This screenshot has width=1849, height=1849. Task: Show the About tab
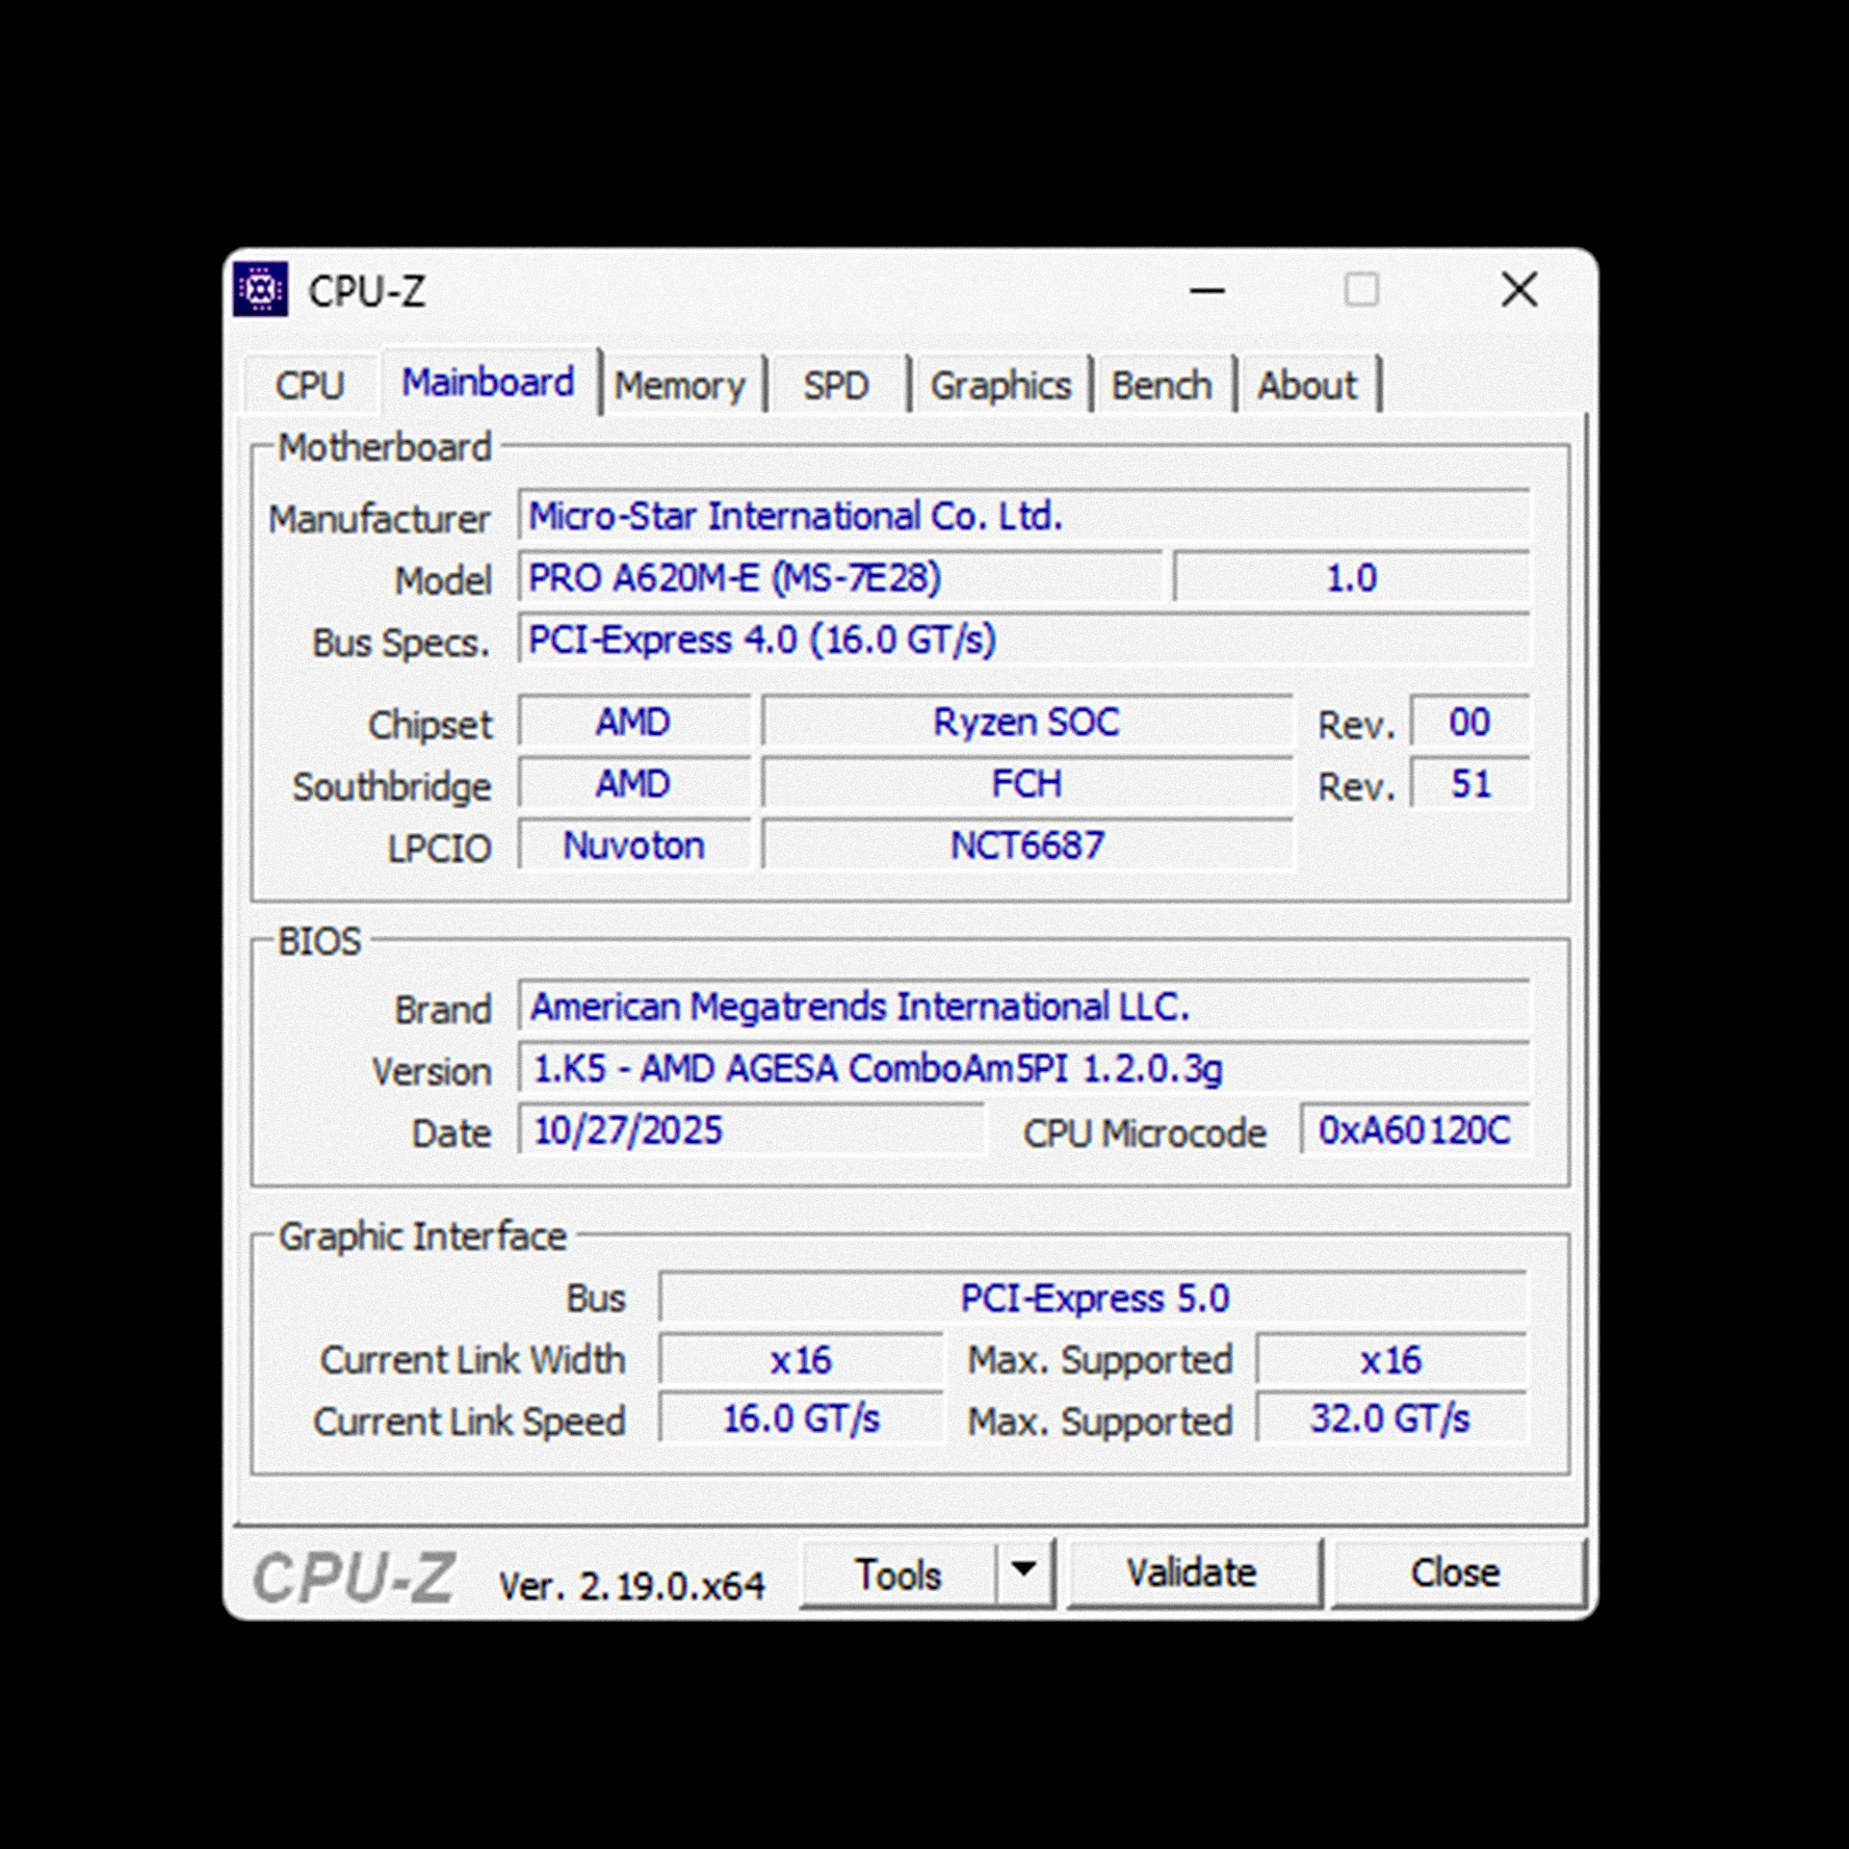point(1307,385)
